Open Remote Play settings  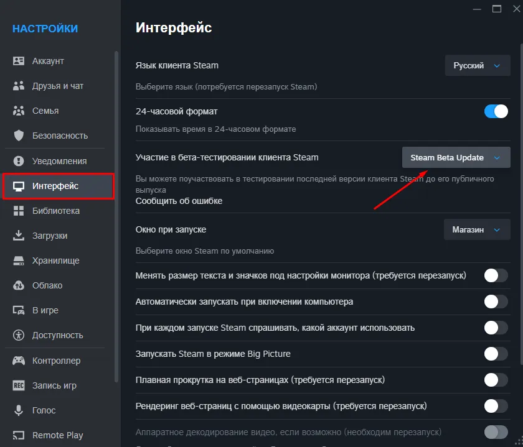pos(59,435)
